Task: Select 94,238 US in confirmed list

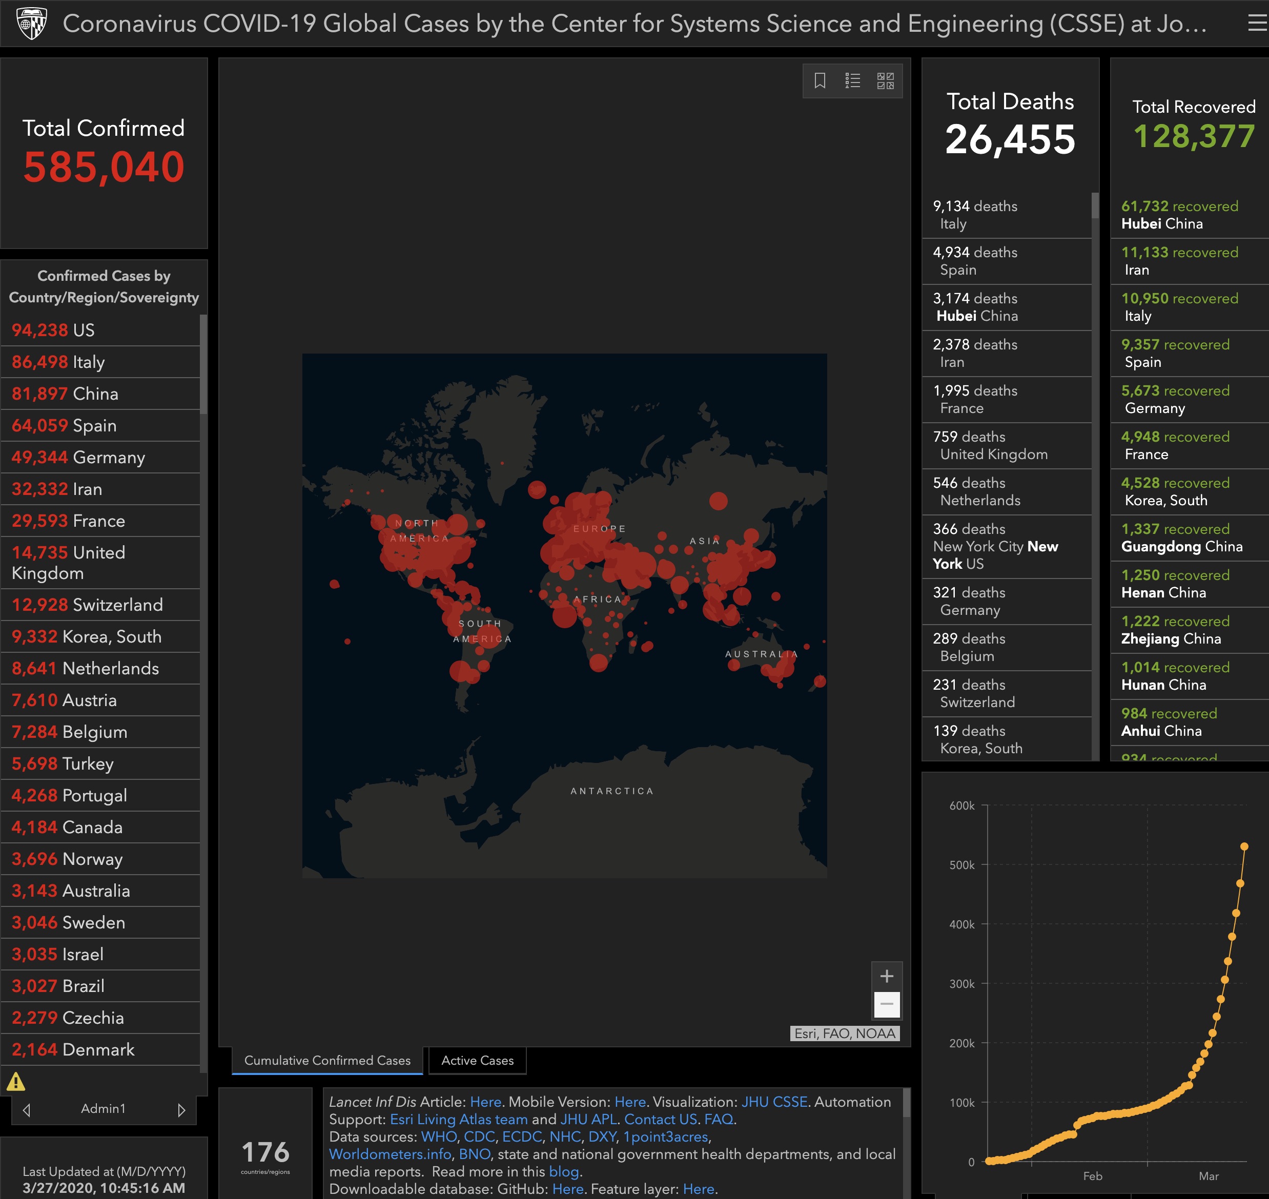Action: pos(100,330)
